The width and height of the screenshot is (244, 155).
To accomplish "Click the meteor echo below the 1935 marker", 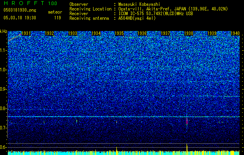I will point(117,122).
